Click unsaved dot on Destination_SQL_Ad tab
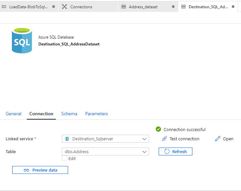 coord(233,7)
